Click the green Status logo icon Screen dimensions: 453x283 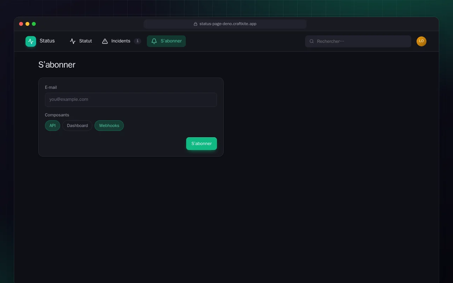point(31,41)
